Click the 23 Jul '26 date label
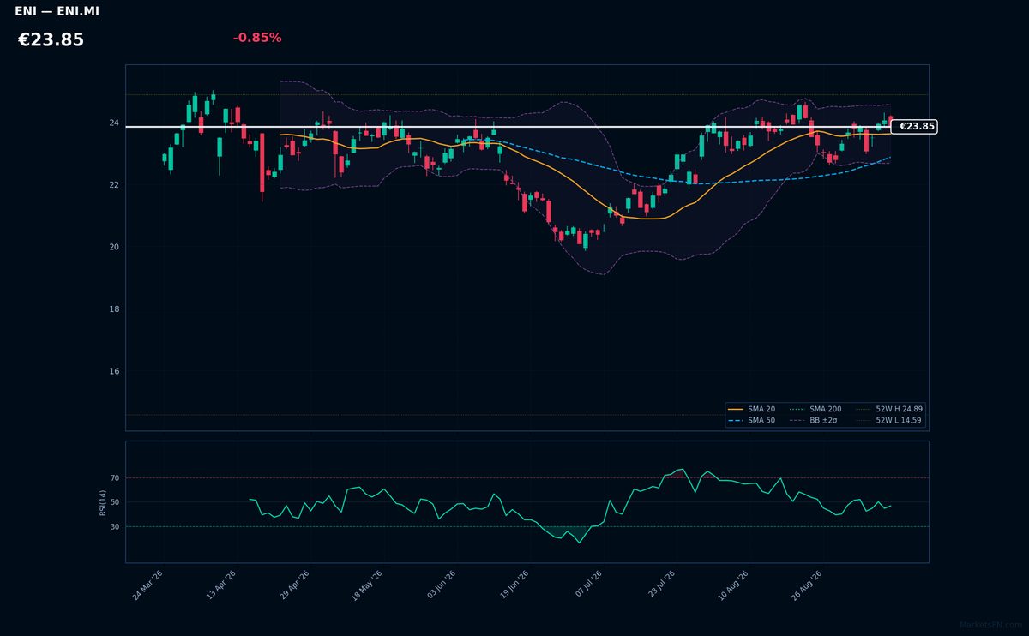The width and height of the screenshot is (1029, 636). tap(661, 585)
